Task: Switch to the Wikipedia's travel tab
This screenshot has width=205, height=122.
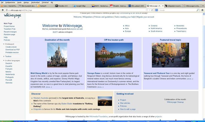Action: tap(173, 6)
